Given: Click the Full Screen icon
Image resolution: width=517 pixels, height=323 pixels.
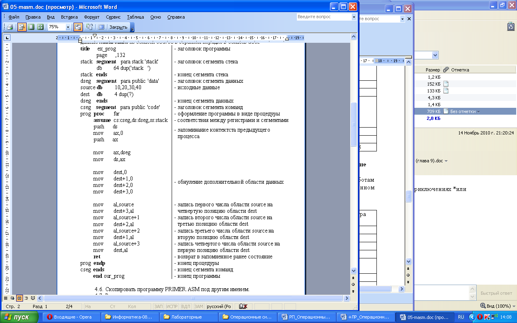Looking at the screenshot, I should (x=101, y=27).
